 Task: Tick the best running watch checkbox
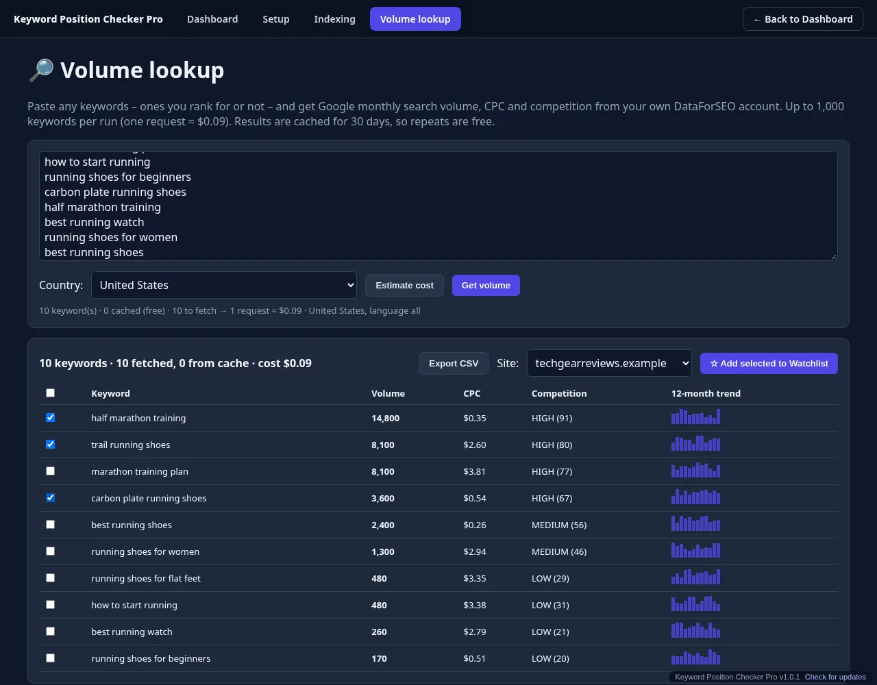click(50, 632)
